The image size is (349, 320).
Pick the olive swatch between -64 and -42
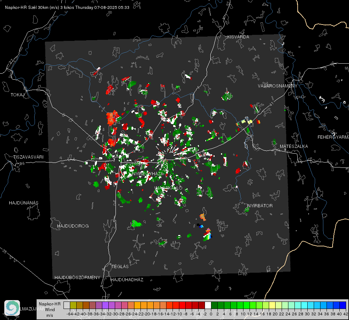(x=73, y=305)
